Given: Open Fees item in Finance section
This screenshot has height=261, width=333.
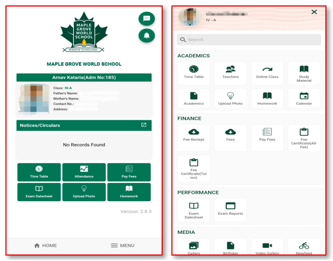Looking at the screenshot, I should 230,138.
